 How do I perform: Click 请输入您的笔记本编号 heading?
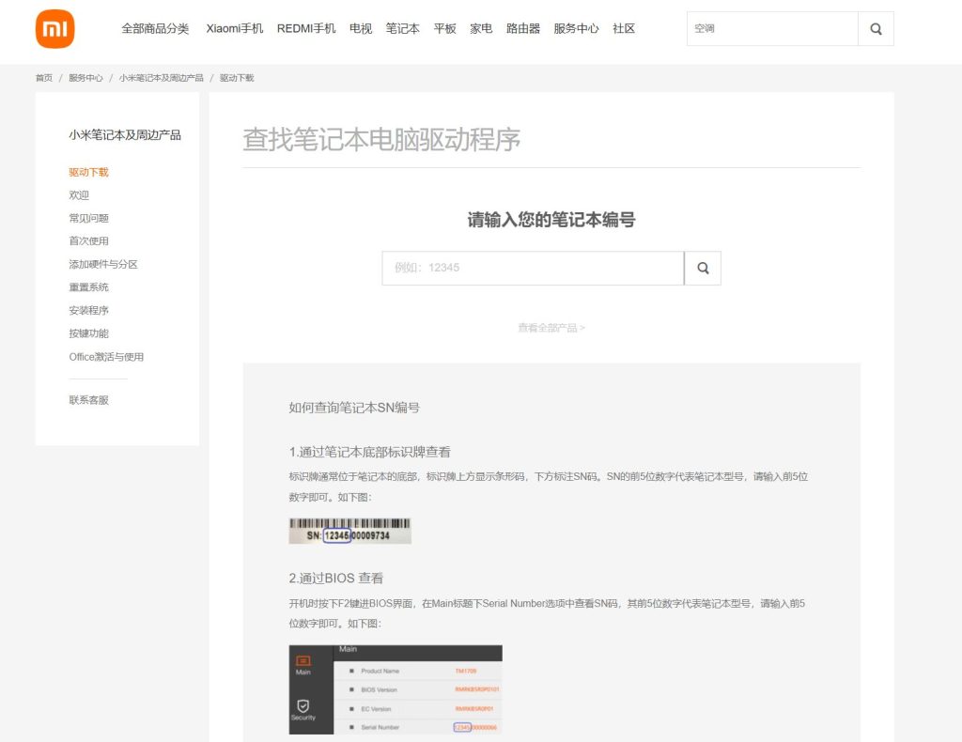click(x=551, y=220)
